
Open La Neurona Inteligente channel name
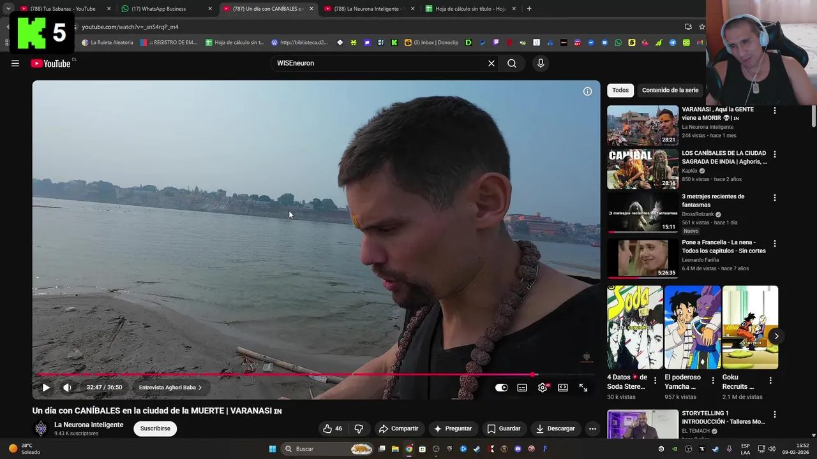89,425
